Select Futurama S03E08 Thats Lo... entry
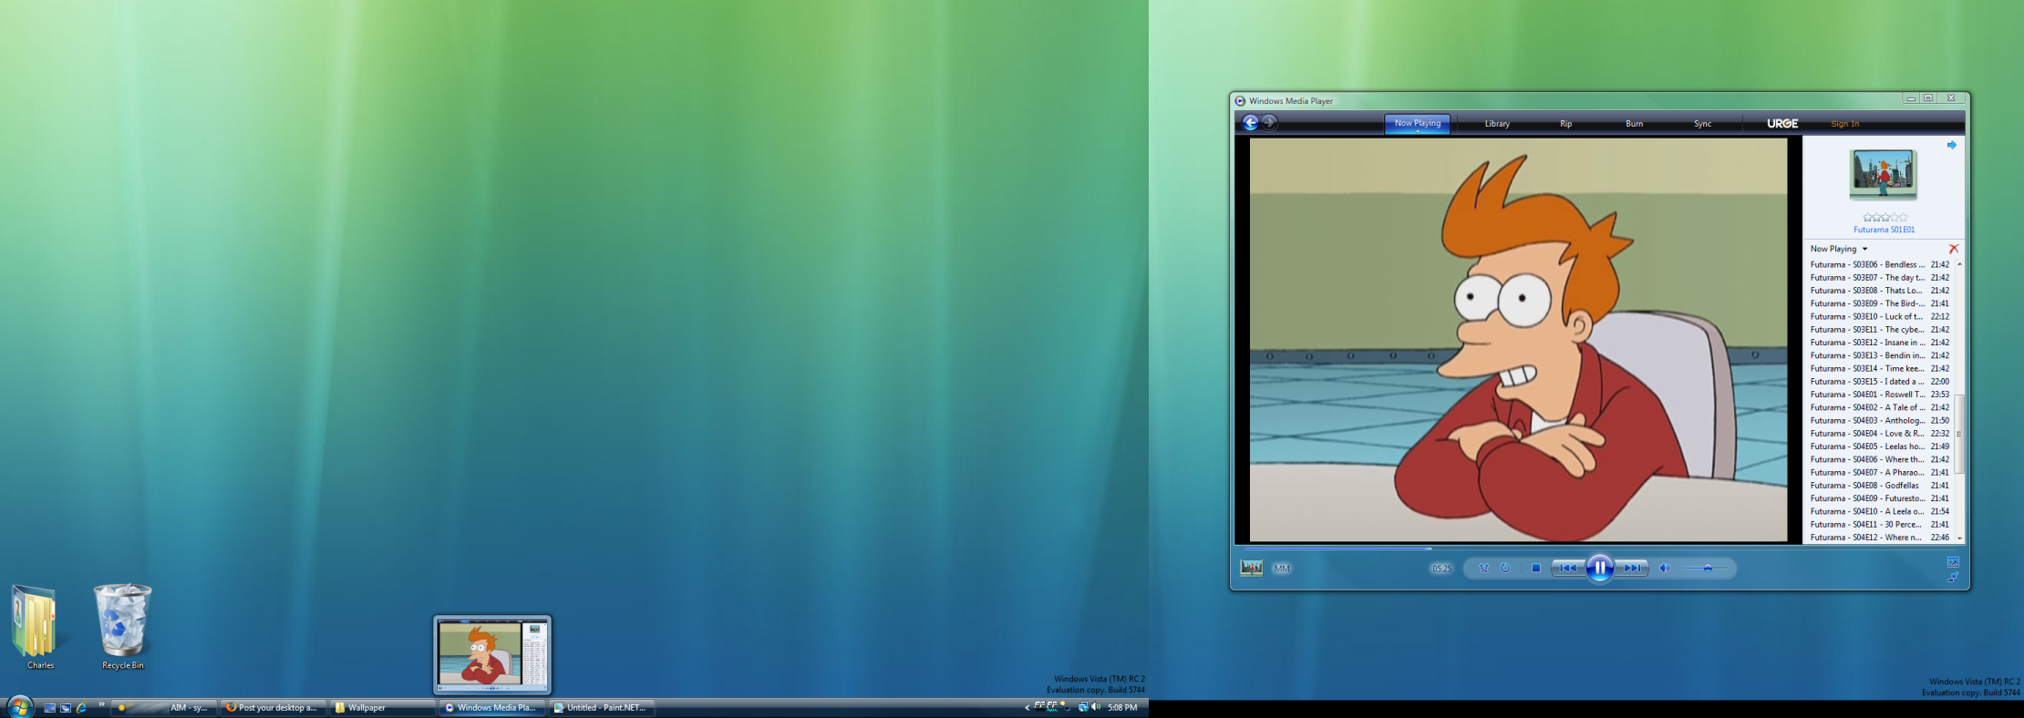This screenshot has width=2024, height=718. pos(1879,291)
